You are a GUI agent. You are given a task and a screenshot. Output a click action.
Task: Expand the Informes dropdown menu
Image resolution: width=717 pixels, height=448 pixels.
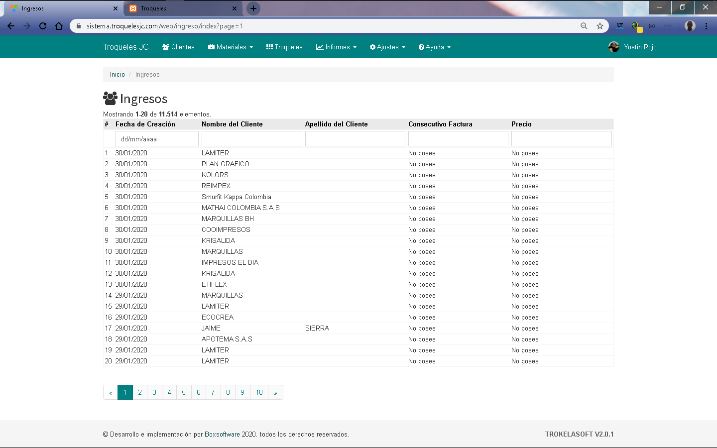(x=337, y=47)
